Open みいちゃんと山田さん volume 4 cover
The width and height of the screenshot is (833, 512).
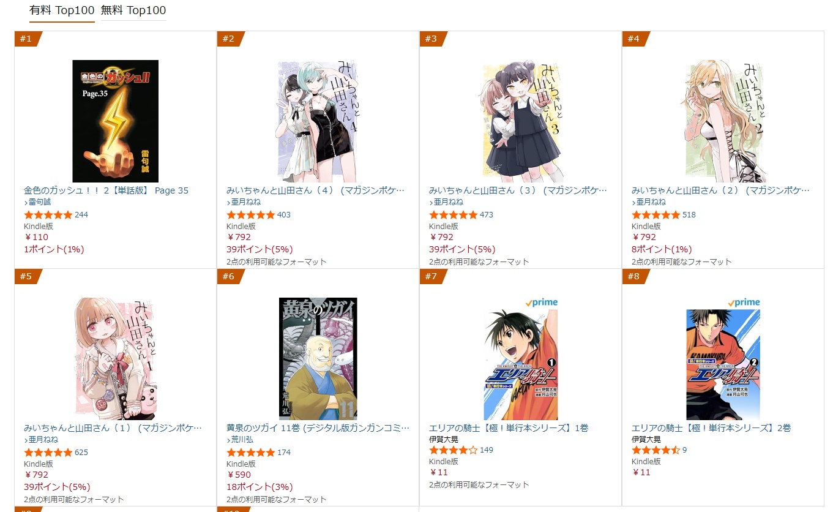(318, 121)
